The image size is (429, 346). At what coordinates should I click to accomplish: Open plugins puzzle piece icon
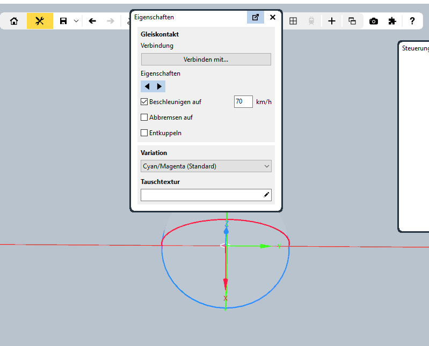point(392,21)
